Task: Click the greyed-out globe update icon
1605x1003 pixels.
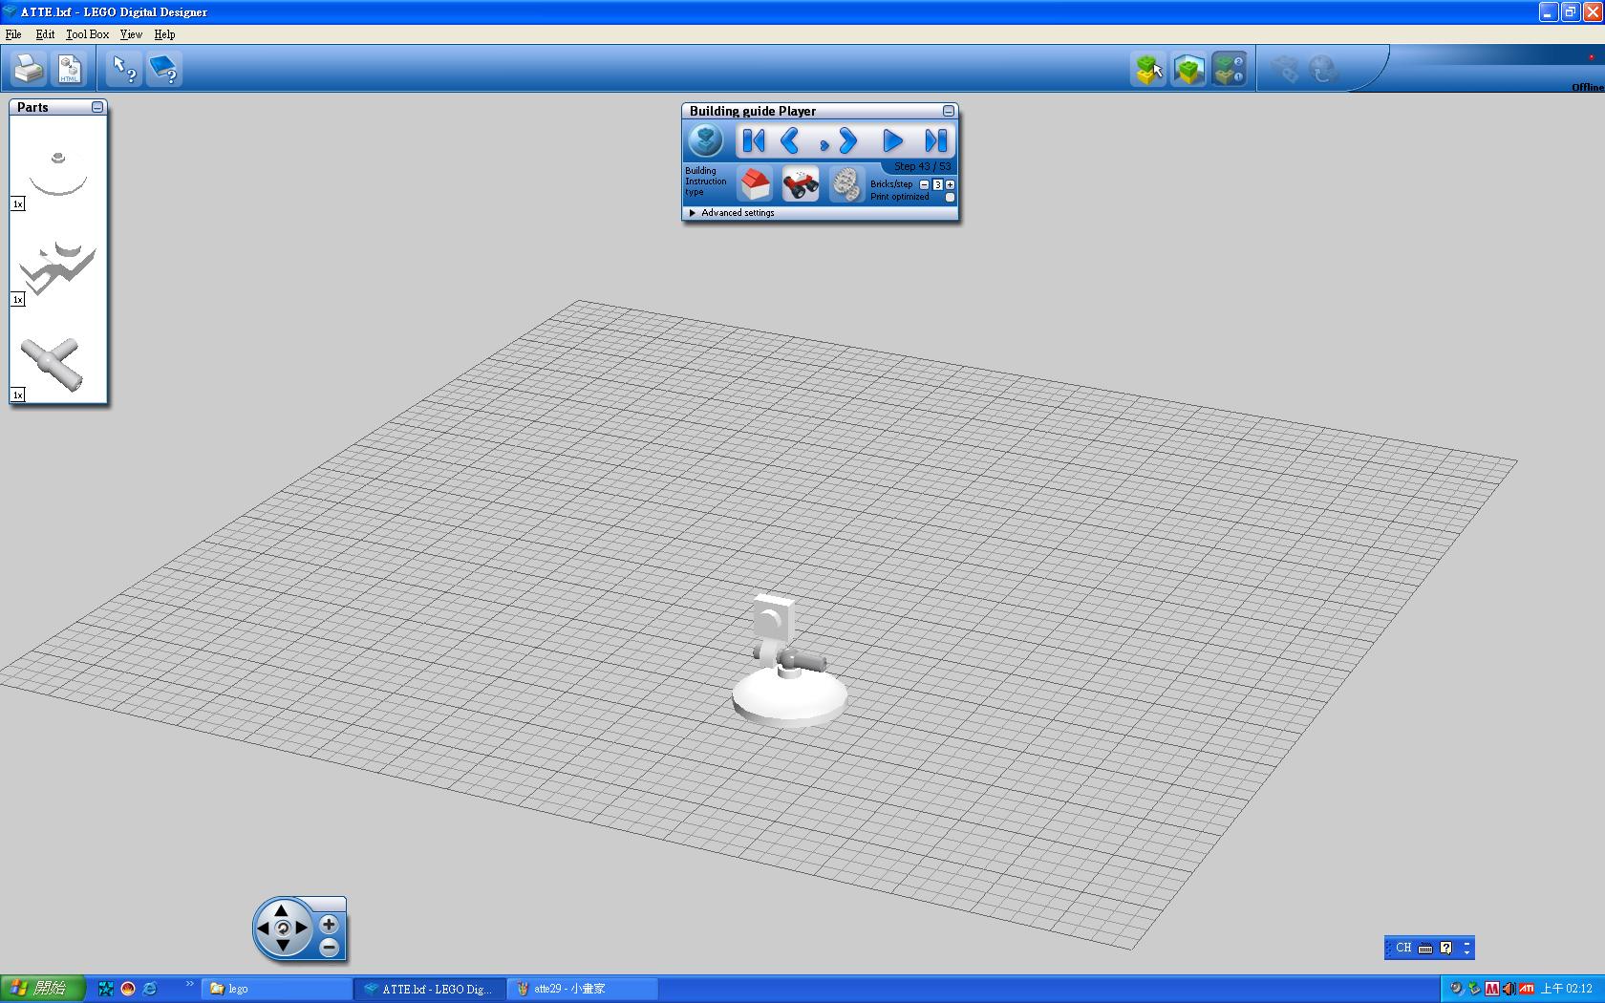Action: tap(1323, 69)
